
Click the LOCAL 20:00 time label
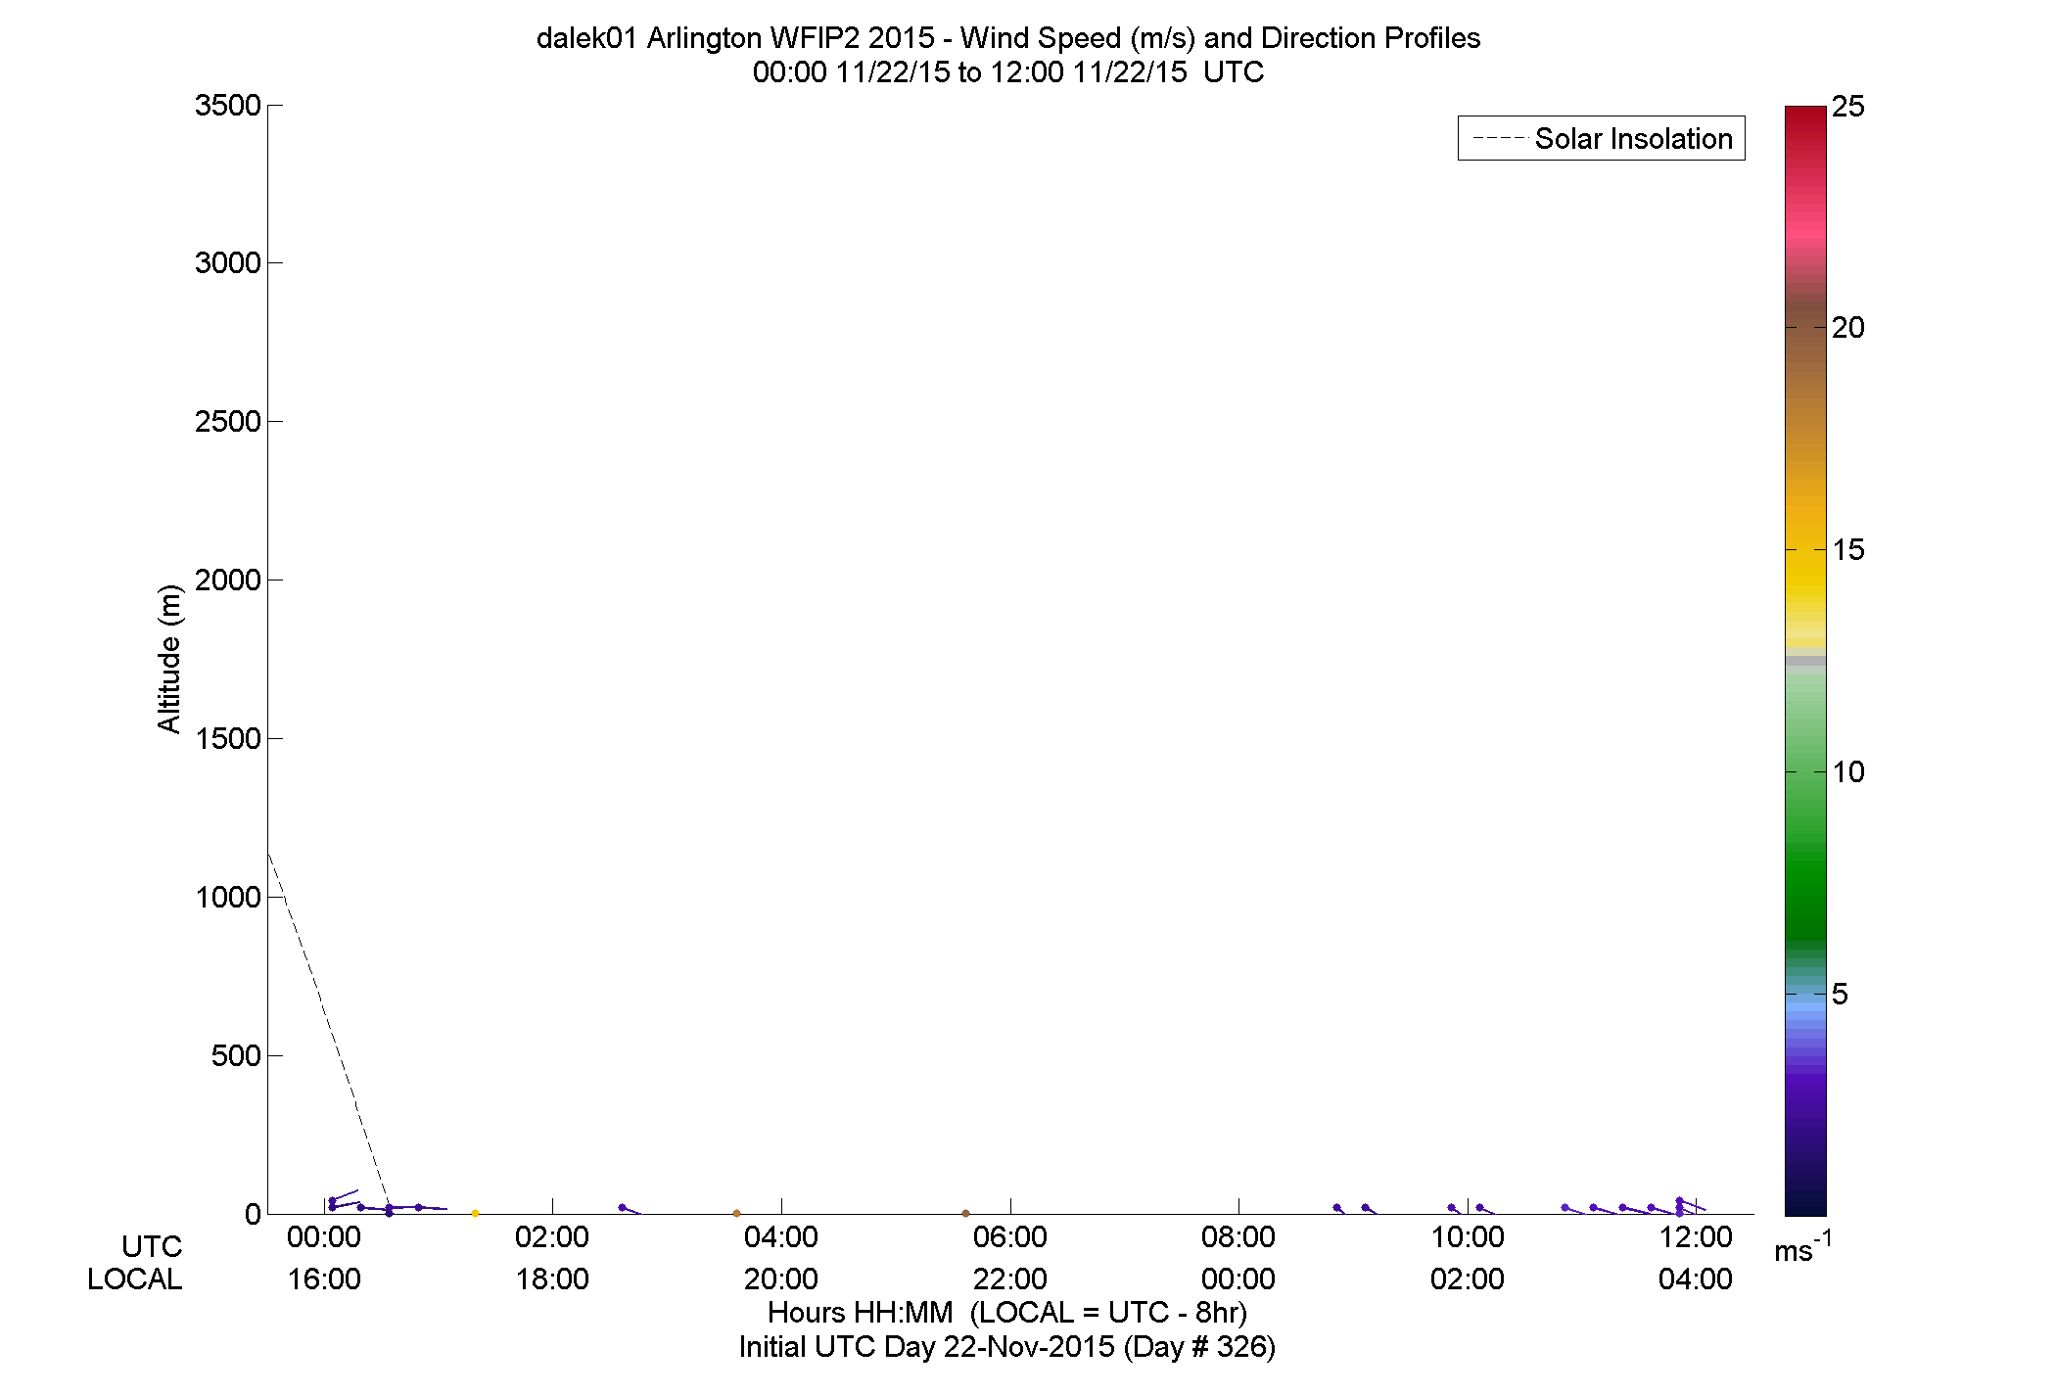781,1279
